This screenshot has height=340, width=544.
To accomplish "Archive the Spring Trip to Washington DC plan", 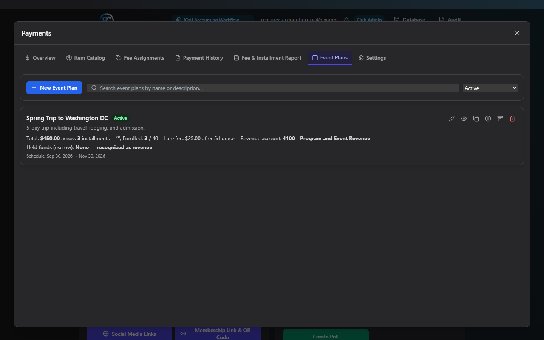I will tap(500, 119).
